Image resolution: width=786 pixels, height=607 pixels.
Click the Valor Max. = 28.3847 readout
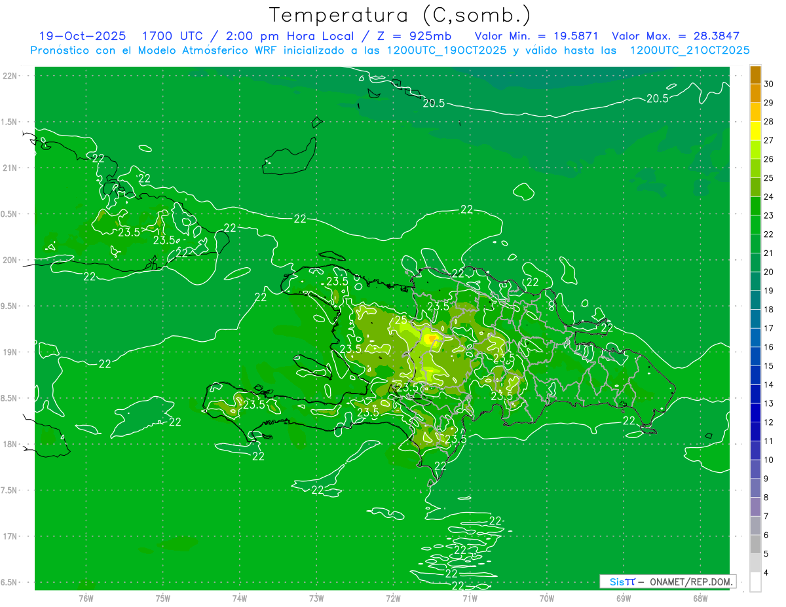pos(675,36)
